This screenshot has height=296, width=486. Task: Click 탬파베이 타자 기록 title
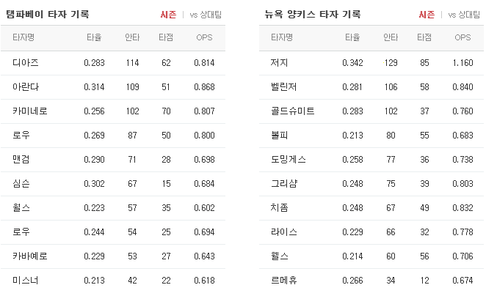coord(48,14)
